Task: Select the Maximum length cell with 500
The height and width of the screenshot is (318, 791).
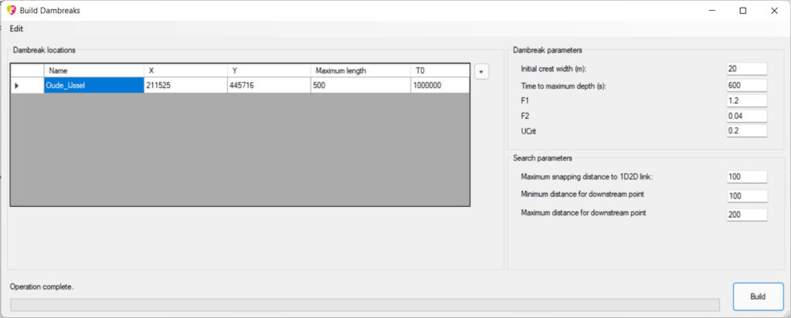Action: 360,86
